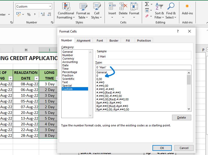Expand Delete cells dropdown arrow
The height and width of the screenshot is (155, 208).
(123, 17)
